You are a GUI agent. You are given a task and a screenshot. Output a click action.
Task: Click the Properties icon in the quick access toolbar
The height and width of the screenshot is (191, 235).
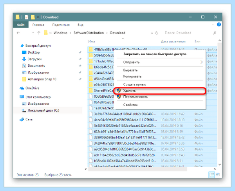[27, 17]
